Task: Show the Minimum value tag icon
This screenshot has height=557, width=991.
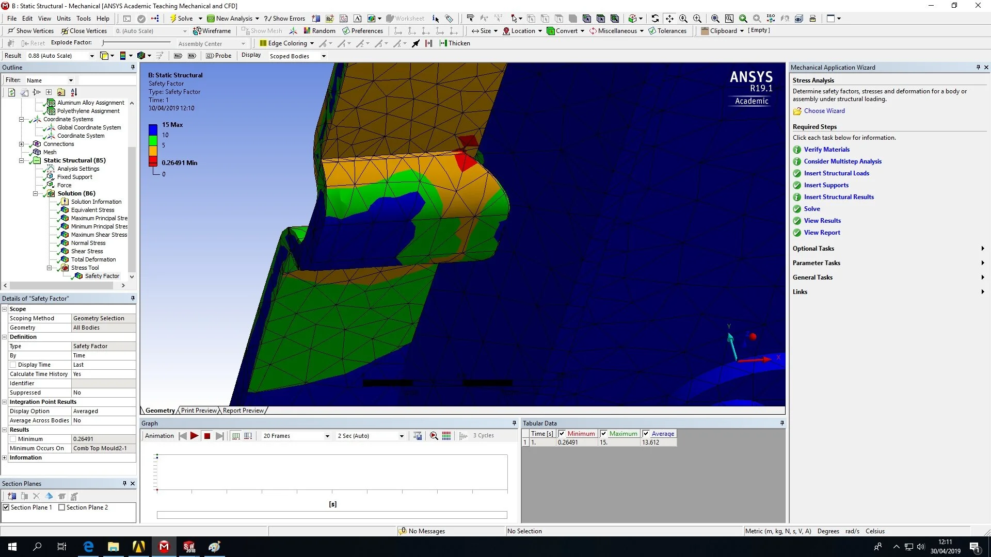Action: 192,56
